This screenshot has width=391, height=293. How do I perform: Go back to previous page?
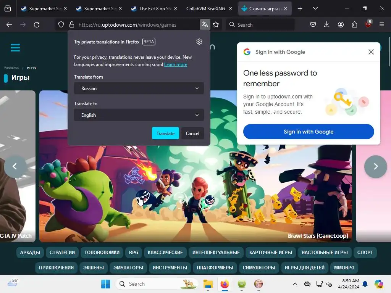(x=9, y=25)
